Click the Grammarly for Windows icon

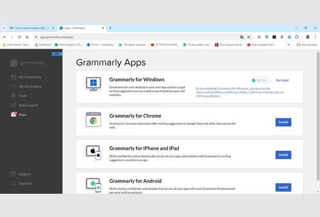point(93,84)
